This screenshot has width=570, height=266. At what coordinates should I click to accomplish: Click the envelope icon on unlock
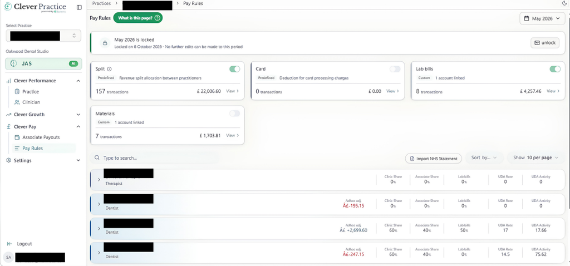click(537, 42)
